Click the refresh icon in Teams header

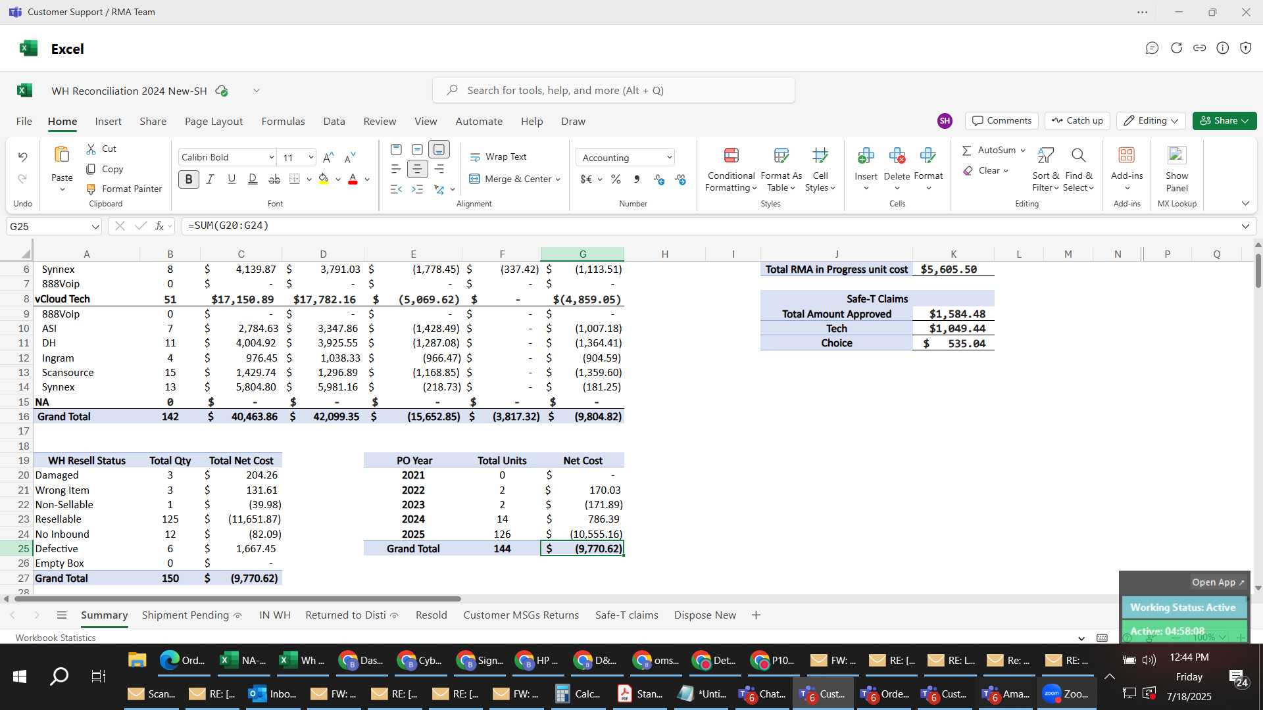tap(1176, 48)
